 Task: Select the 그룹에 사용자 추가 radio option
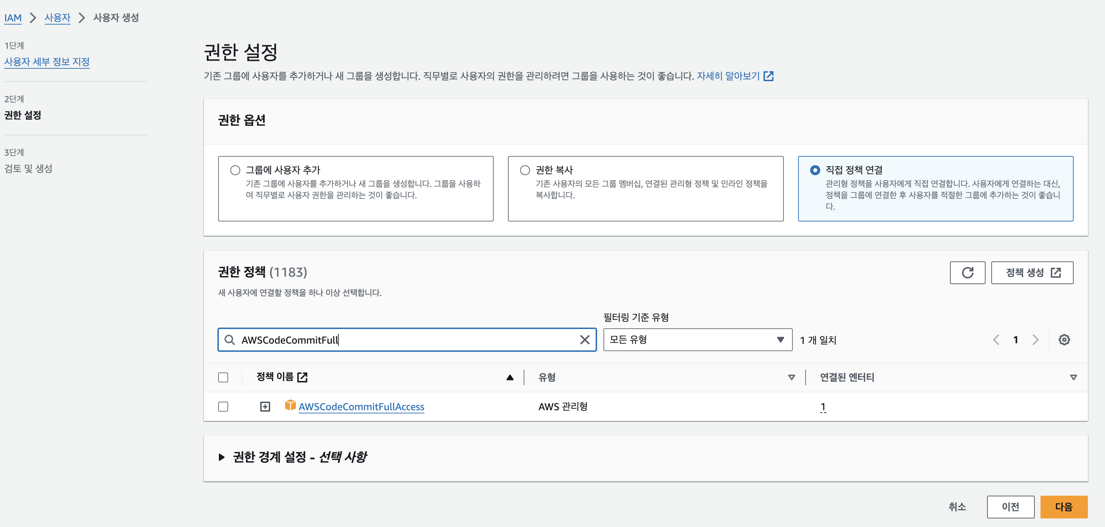coord(235,170)
